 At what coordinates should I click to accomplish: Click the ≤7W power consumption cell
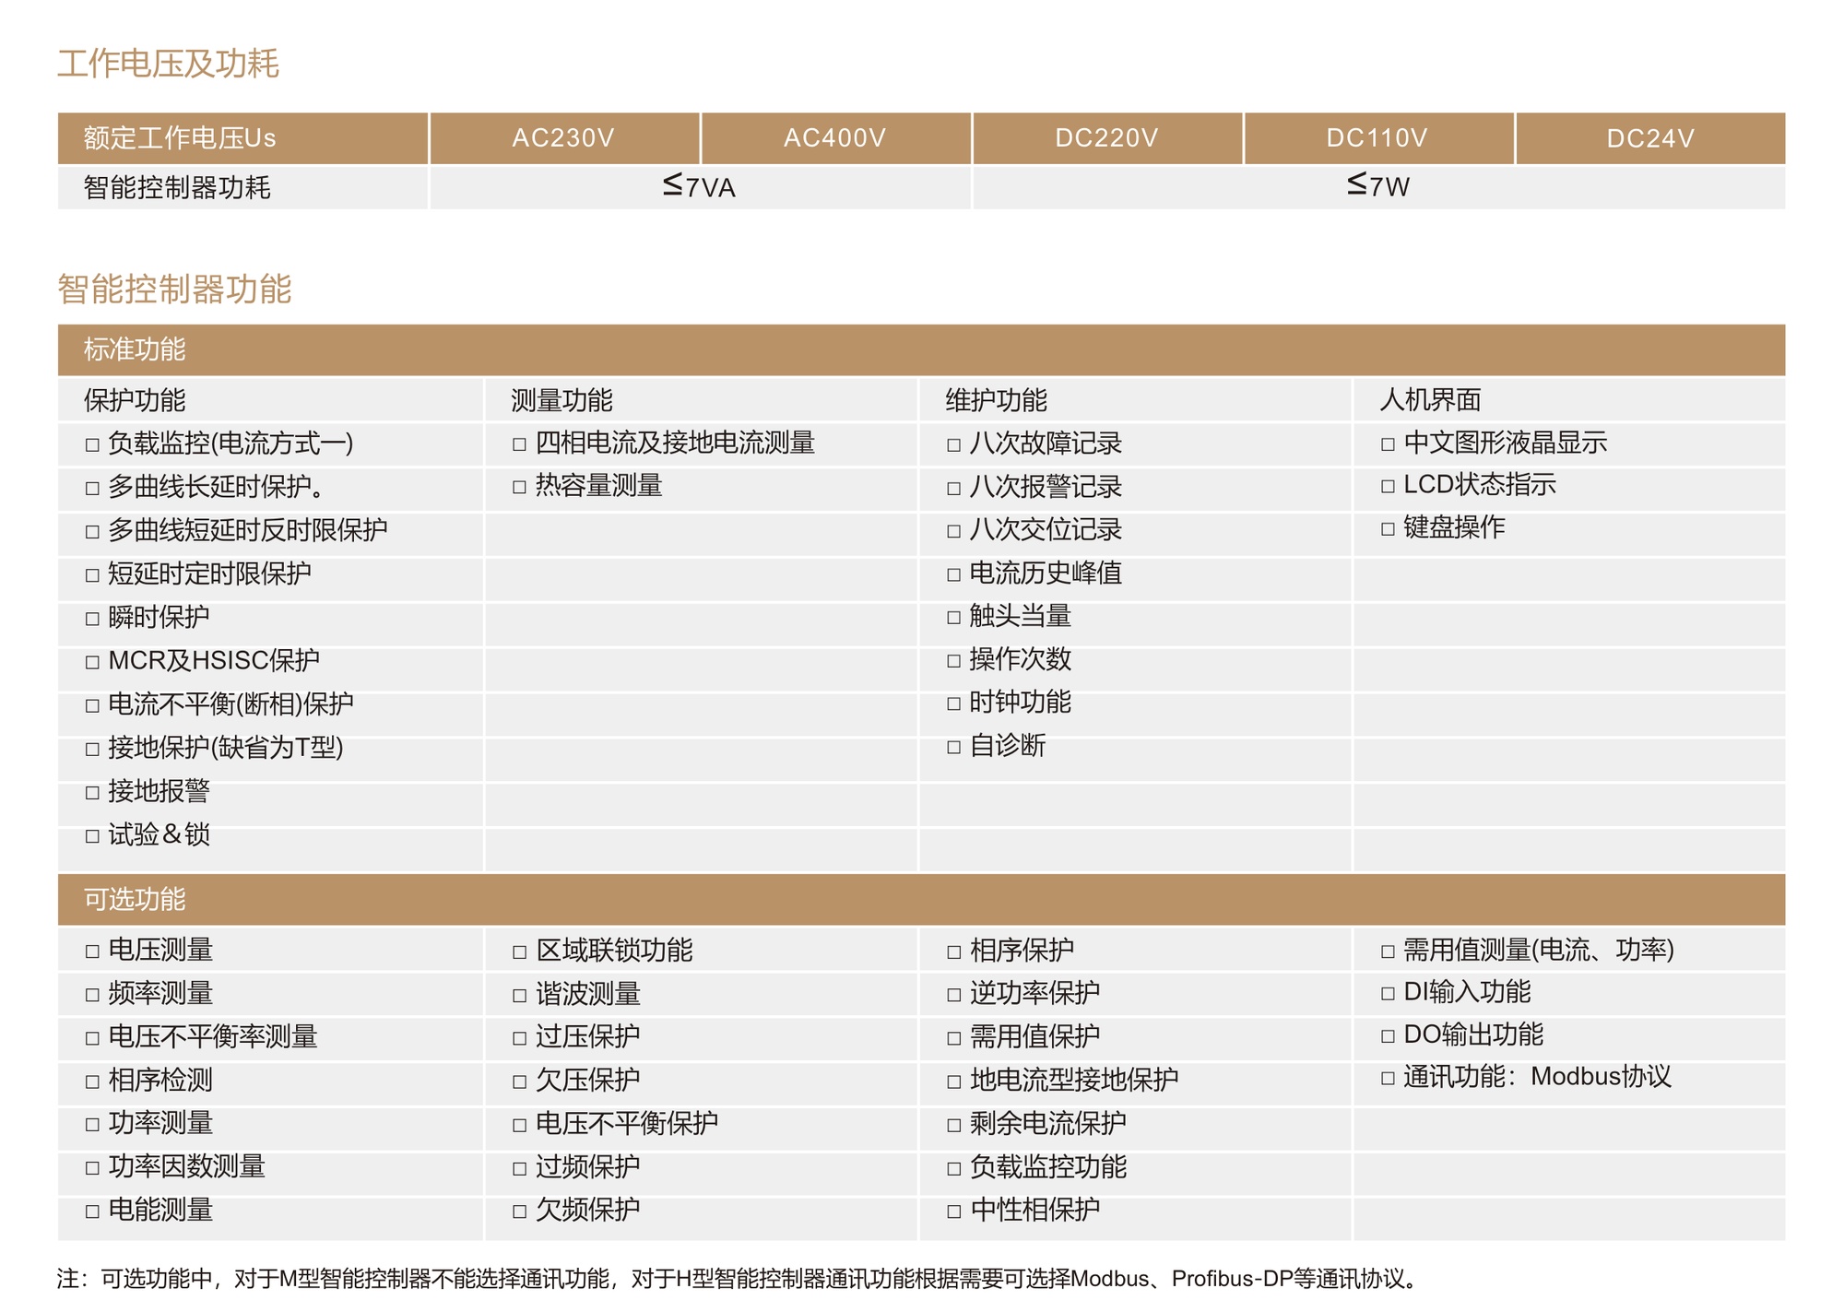tap(1377, 187)
